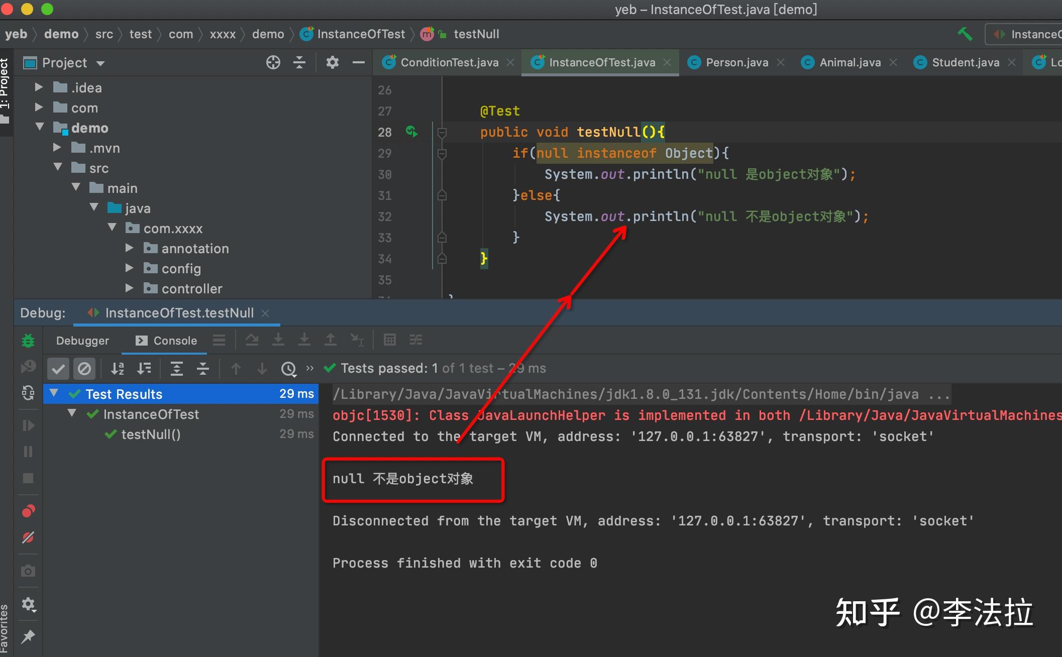
Task: Click the Rerun debug bug icon
Action: [28, 341]
